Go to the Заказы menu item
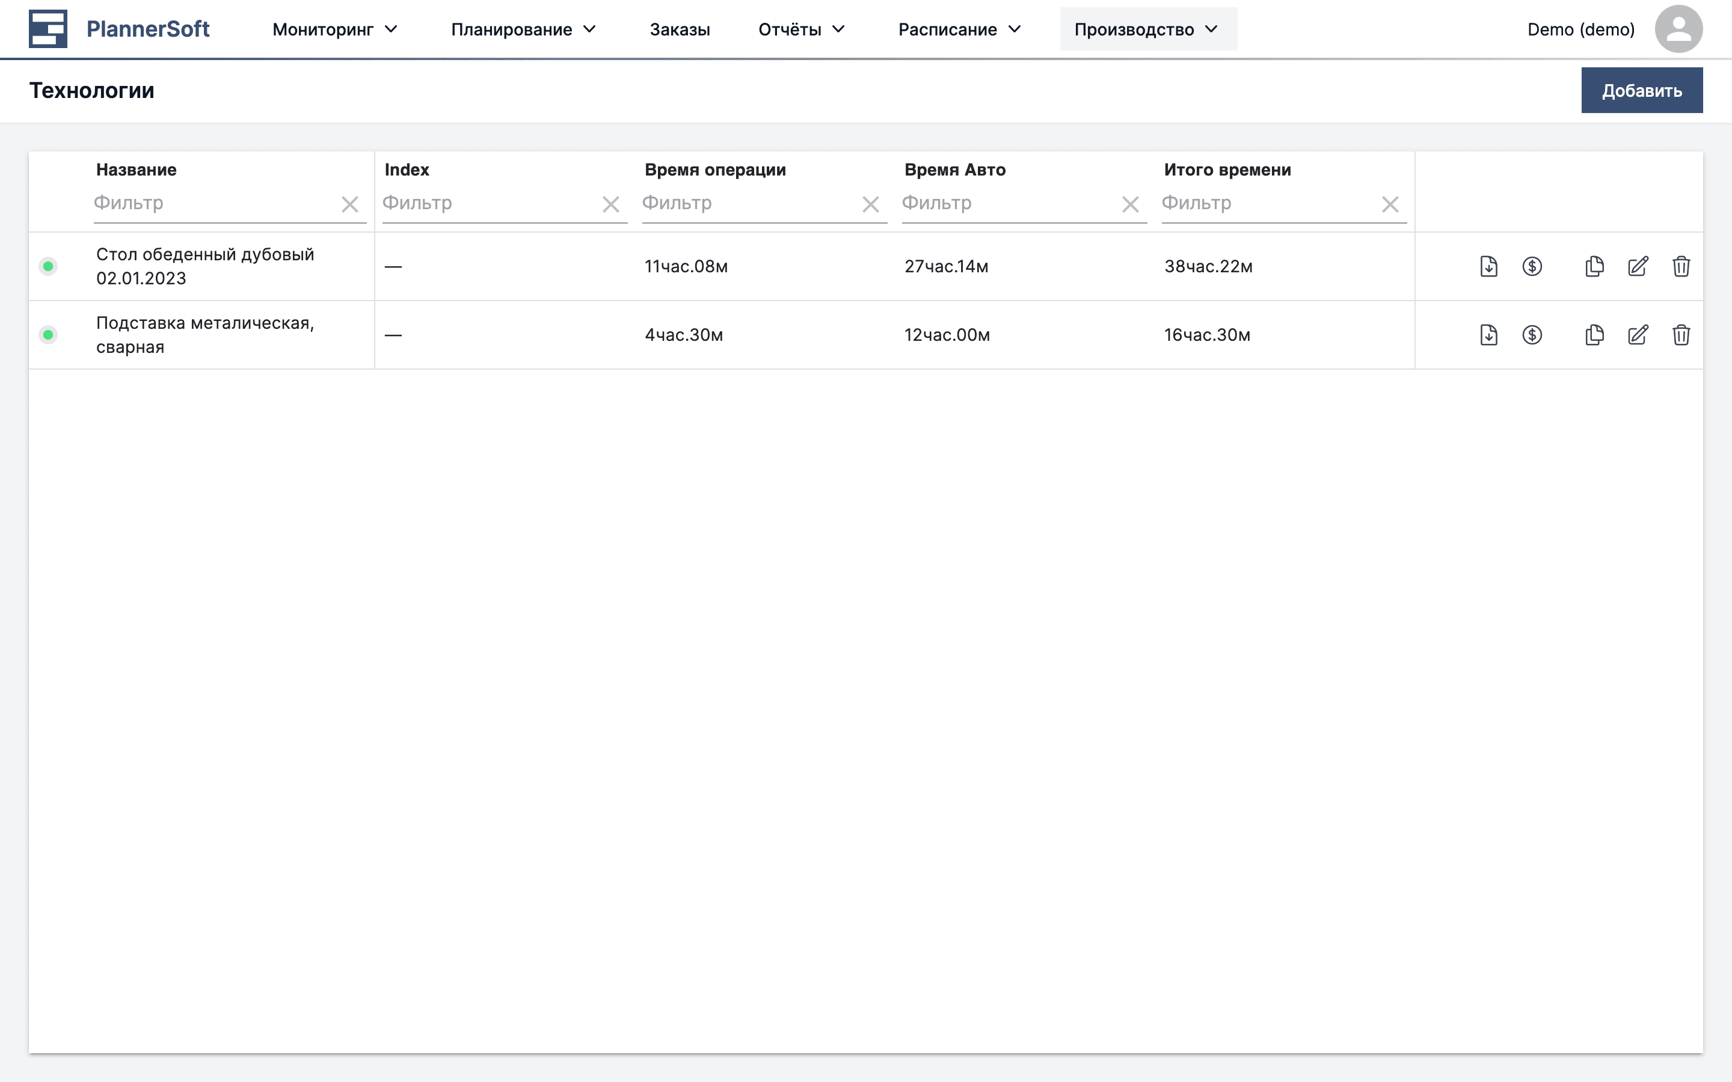 pyautogui.click(x=679, y=29)
